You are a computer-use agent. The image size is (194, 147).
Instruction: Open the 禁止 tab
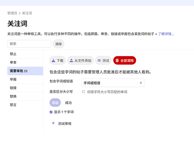25,54
